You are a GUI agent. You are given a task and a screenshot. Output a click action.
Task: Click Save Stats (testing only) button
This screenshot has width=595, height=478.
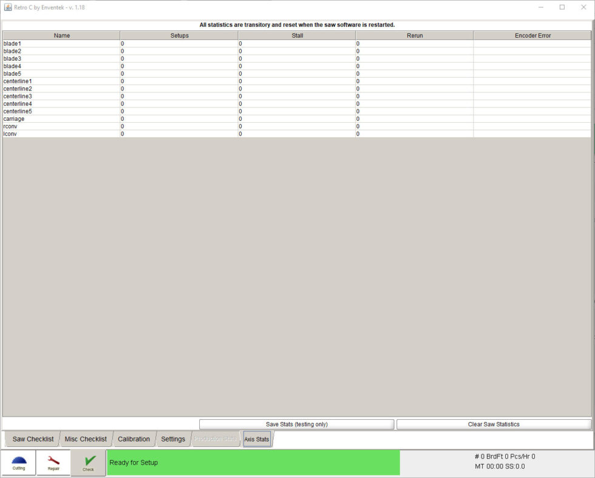pos(296,425)
